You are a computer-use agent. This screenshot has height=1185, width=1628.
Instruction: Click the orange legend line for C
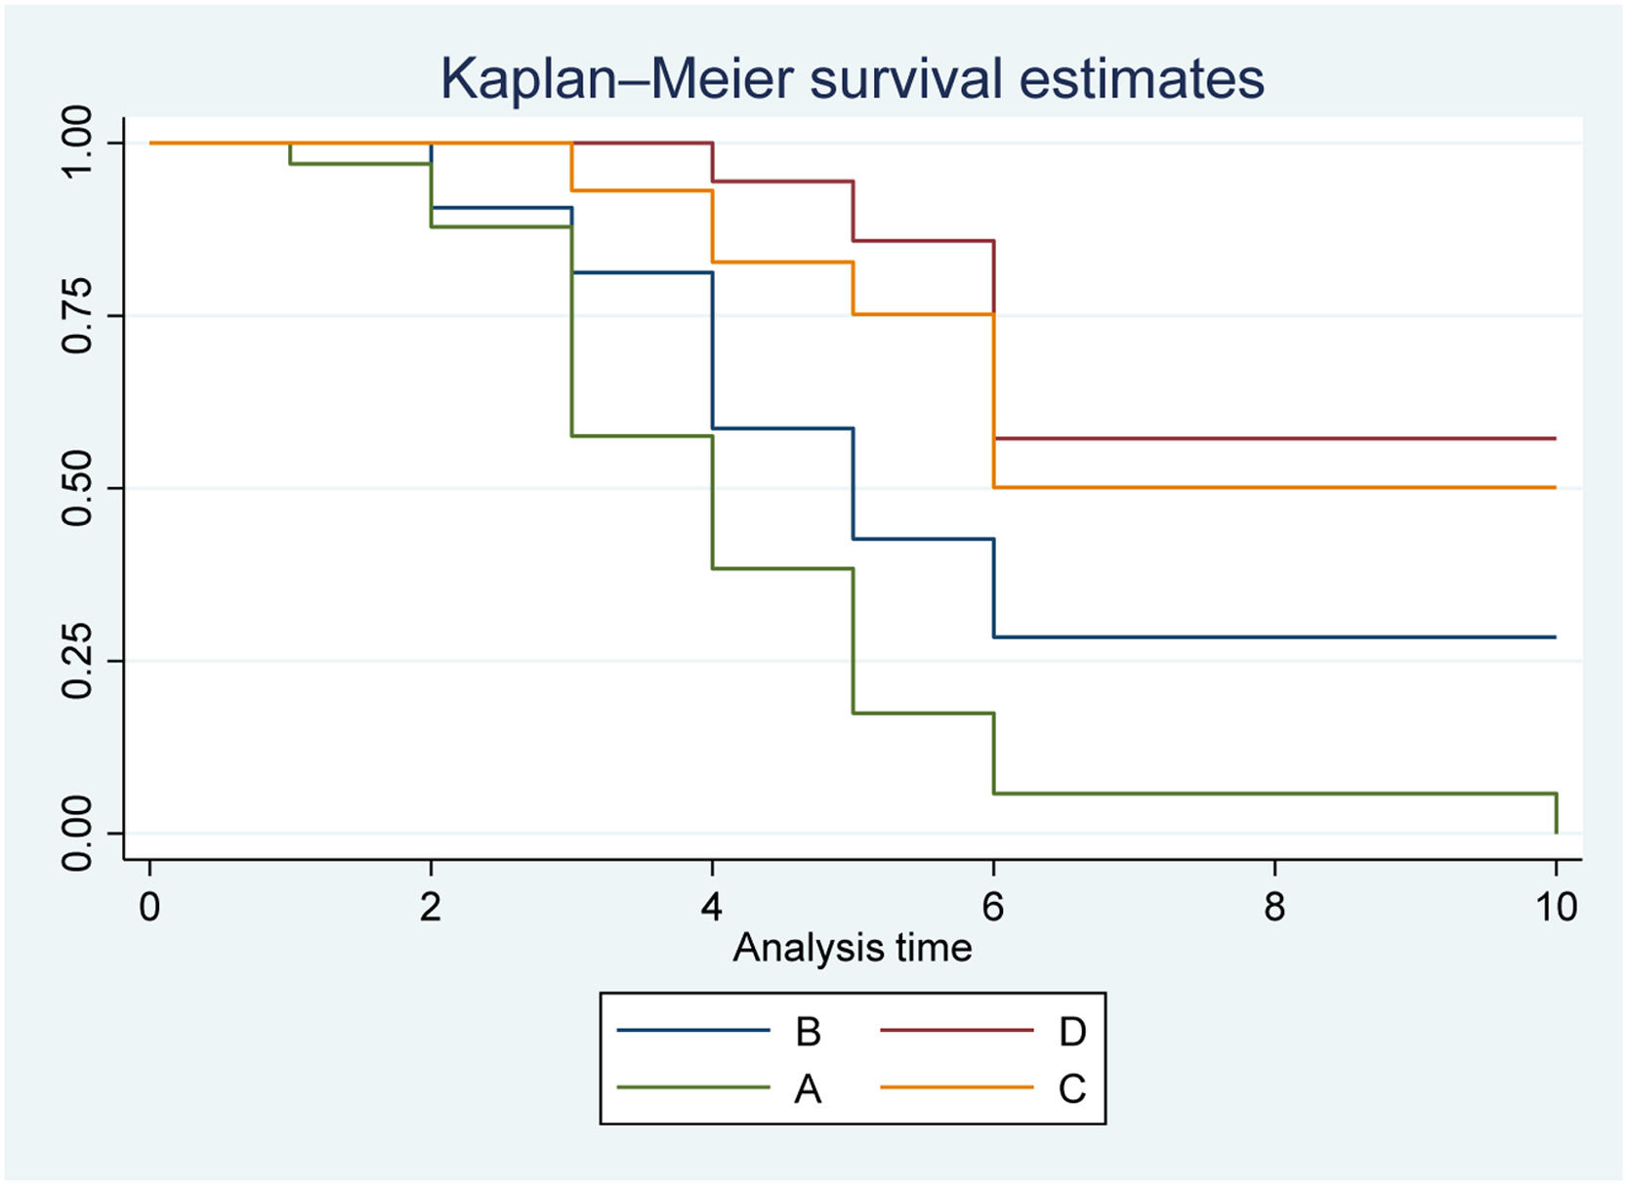956,1087
